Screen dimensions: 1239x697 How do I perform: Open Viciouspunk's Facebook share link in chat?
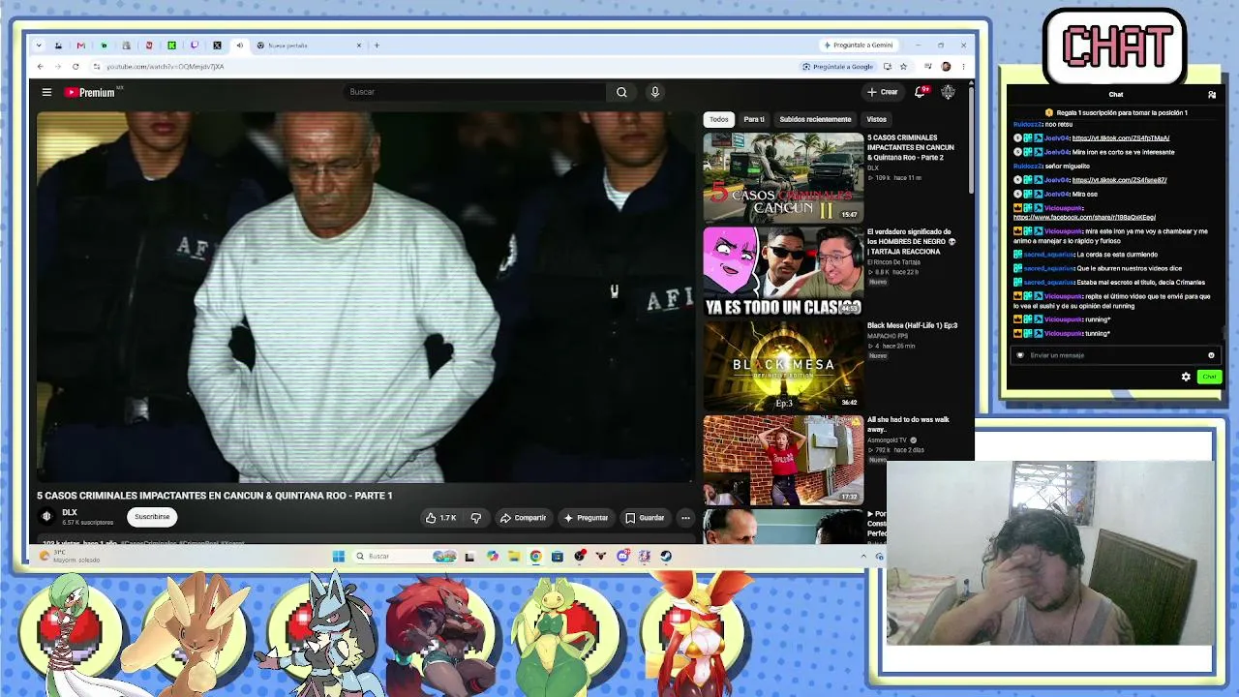tap(1084, 217)
